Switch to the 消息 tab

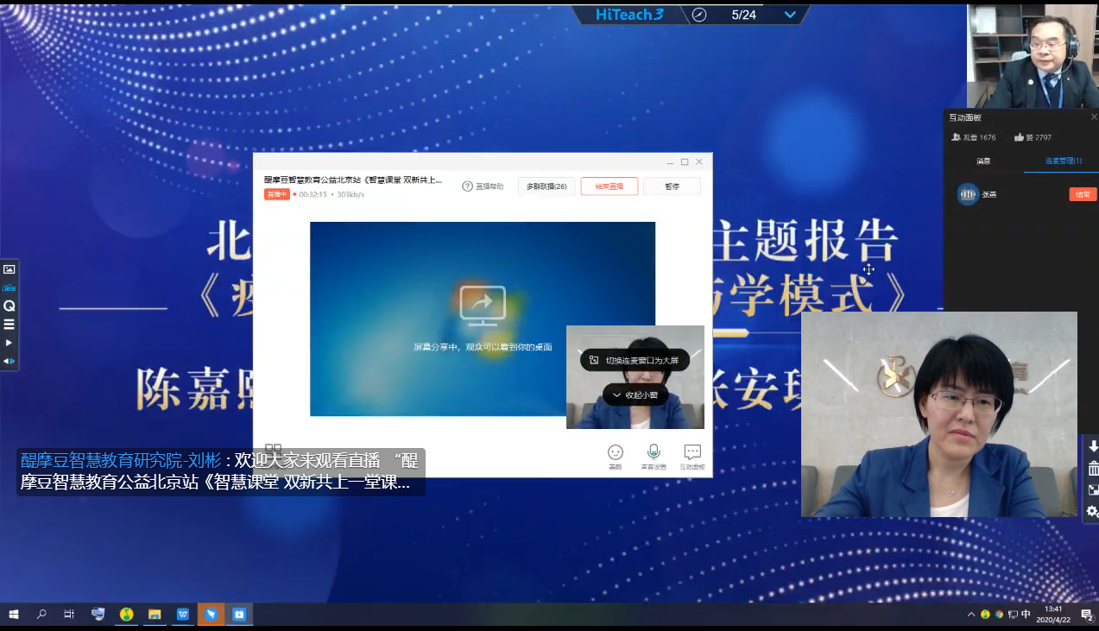click(x=983, y=161)
